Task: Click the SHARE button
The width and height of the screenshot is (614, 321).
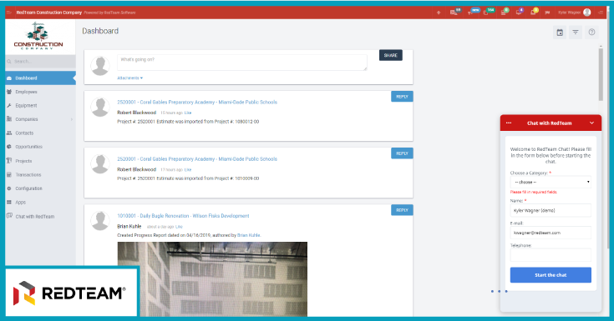Action: coord(390,55)
